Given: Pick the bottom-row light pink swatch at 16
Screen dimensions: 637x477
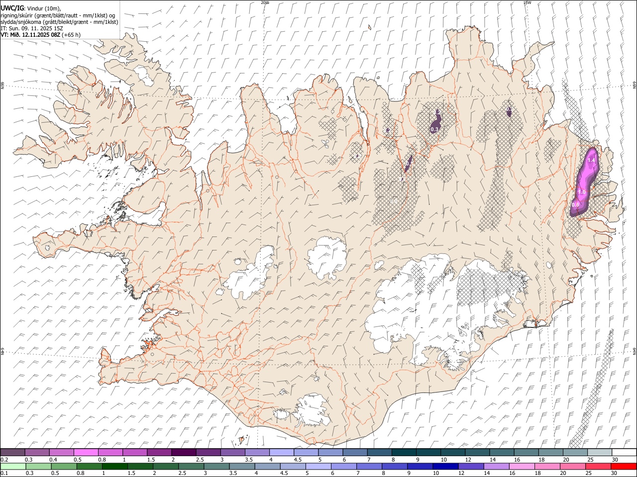Looking at the screenshot, I should pos(522,466).
